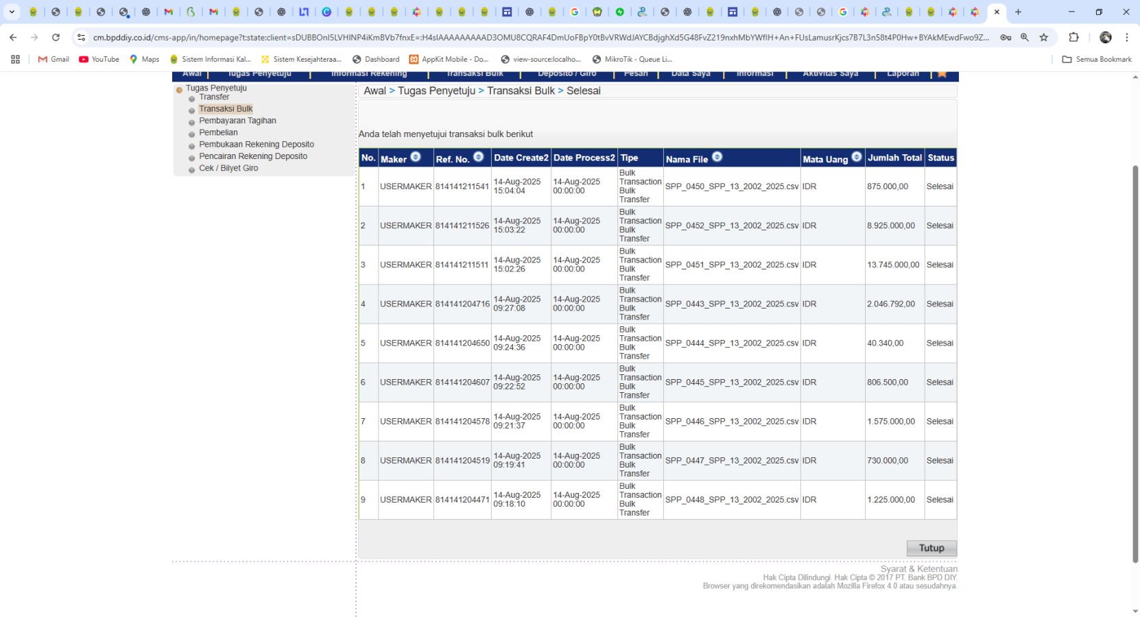Select file SPP_0448_SPP_13_2002_2025.csv cell
Image resolution: width=1140 pixels, height=617 pixels.
click(732, 500)
